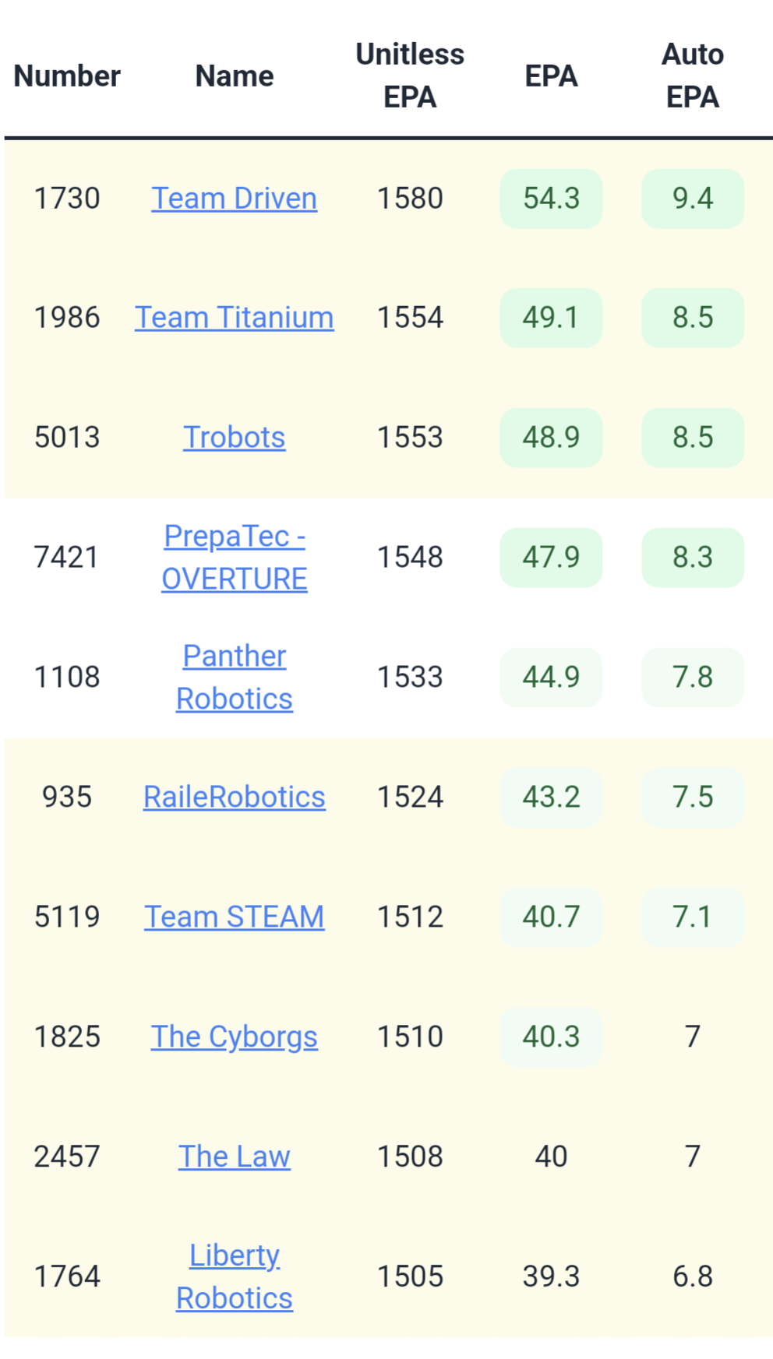Open the Team Titanium team page

click(x=234, y=318)
